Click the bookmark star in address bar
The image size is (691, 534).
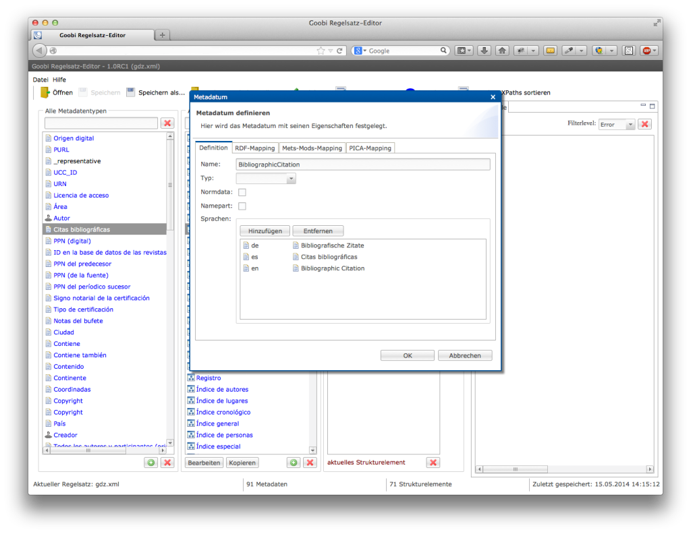click(x=321, y=51)
